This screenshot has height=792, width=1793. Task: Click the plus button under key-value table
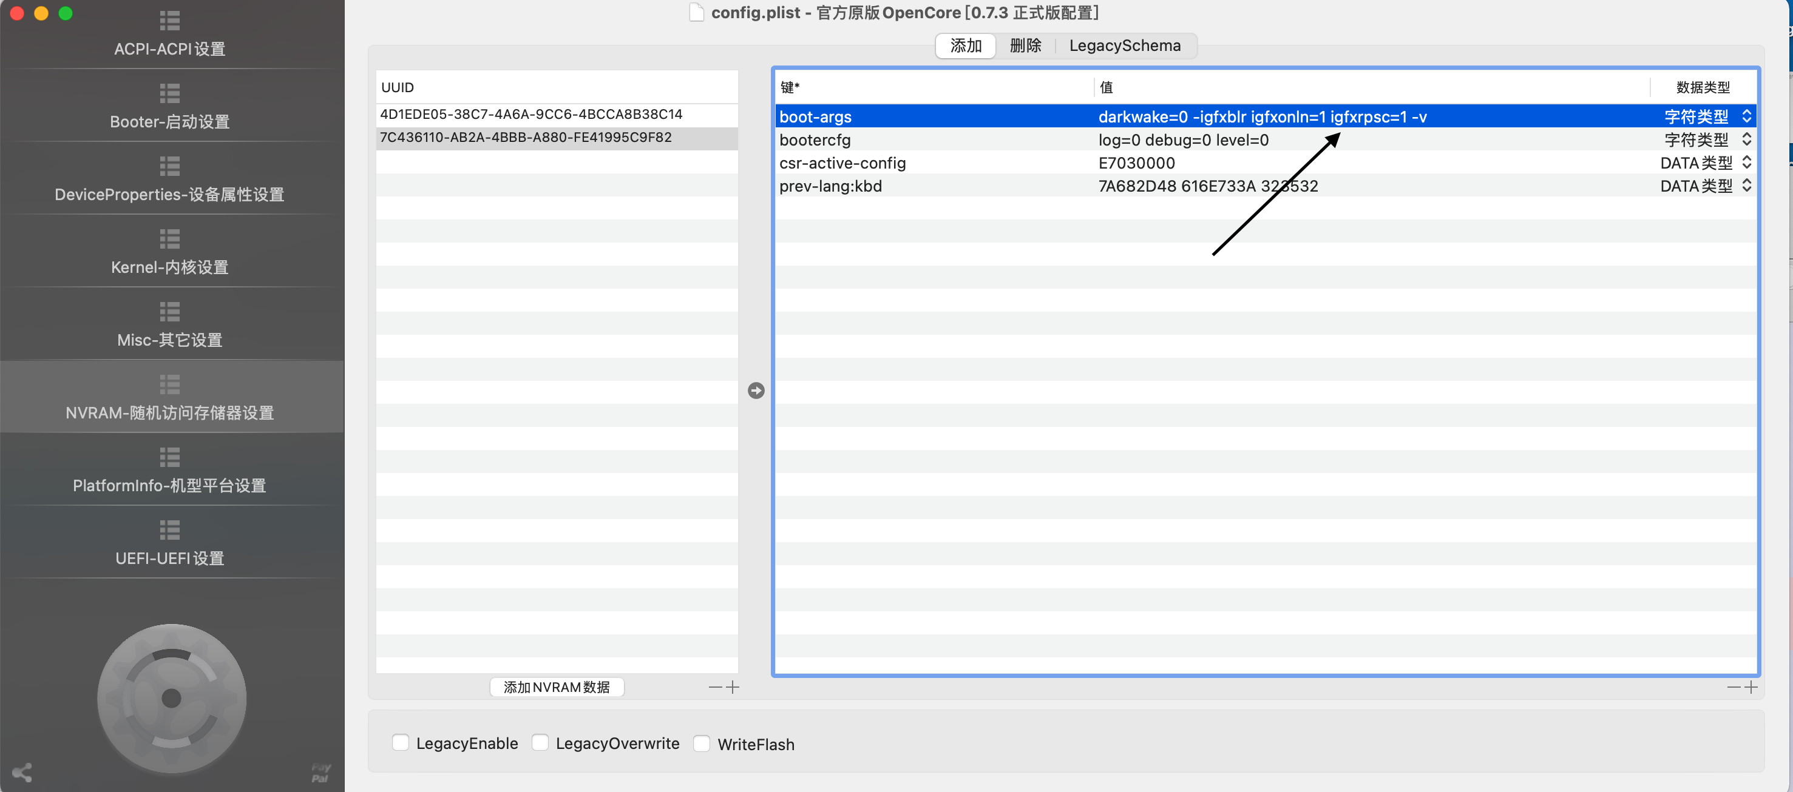point(1751,687)
